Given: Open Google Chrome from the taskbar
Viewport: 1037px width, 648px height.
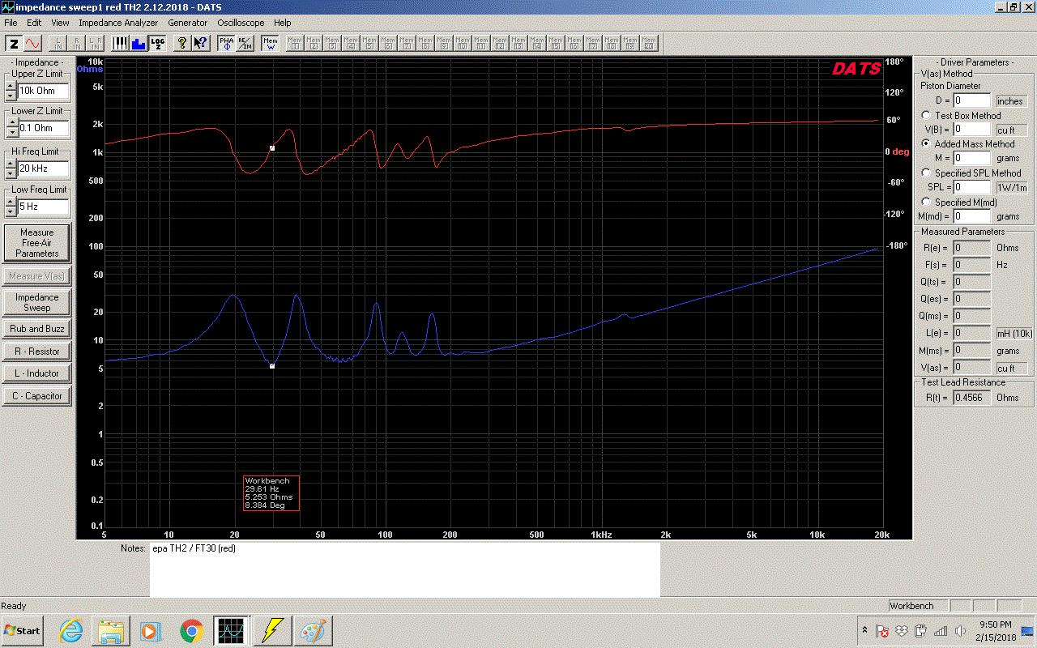Looking at the screenshot, I should coord(192,630).
